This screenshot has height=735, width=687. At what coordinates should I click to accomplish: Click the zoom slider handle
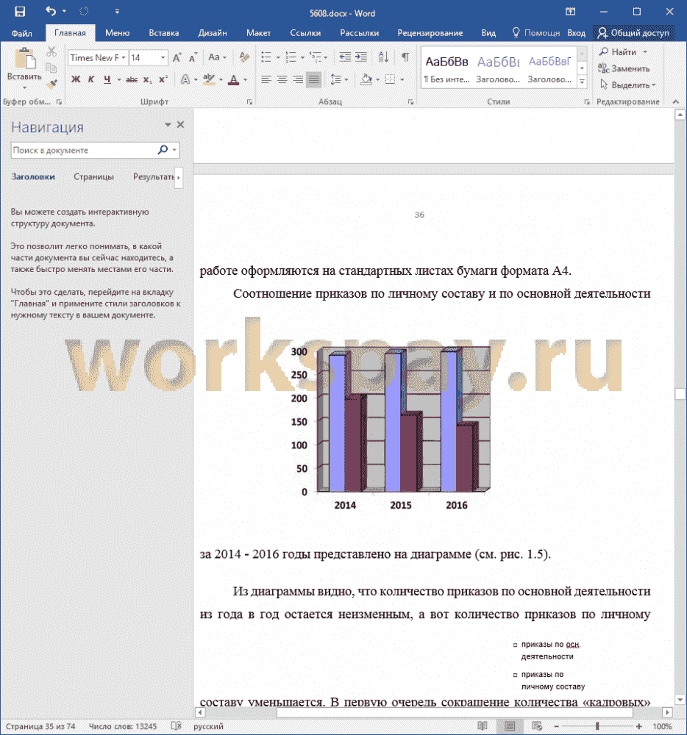coord(597,726)
